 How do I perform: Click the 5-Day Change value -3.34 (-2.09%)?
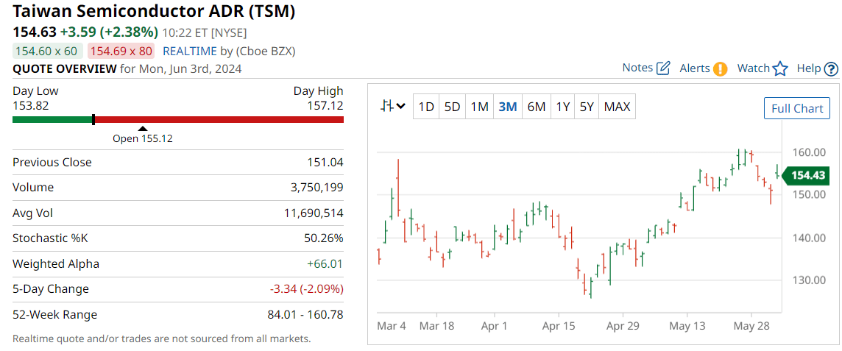click(x=307, y=288)
